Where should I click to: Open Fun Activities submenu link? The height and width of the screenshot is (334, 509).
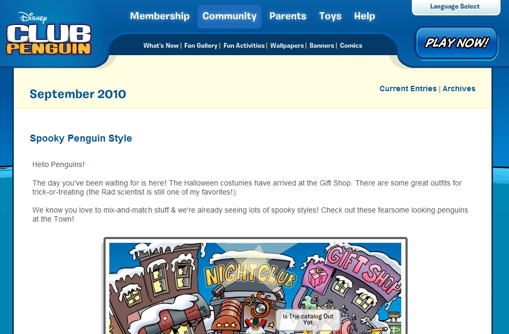[x=244, y=46]
